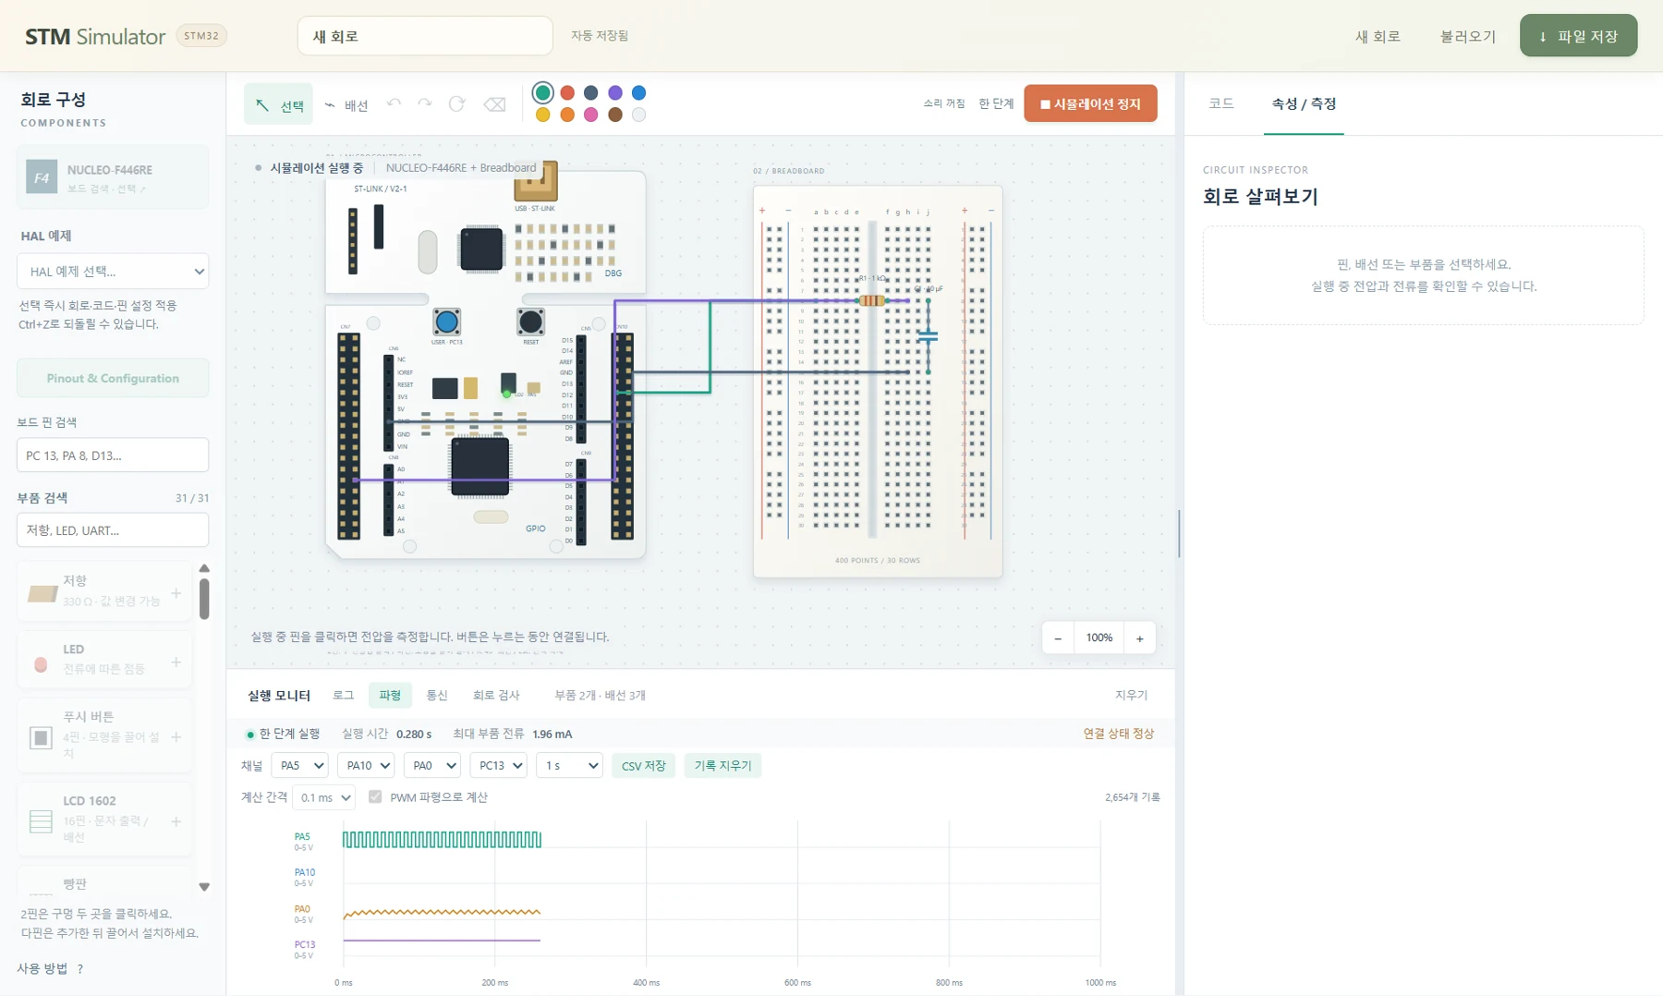
Task: Click the NUCLEO-F446RE board F4 icon
Action: click(x=42, y=177)
